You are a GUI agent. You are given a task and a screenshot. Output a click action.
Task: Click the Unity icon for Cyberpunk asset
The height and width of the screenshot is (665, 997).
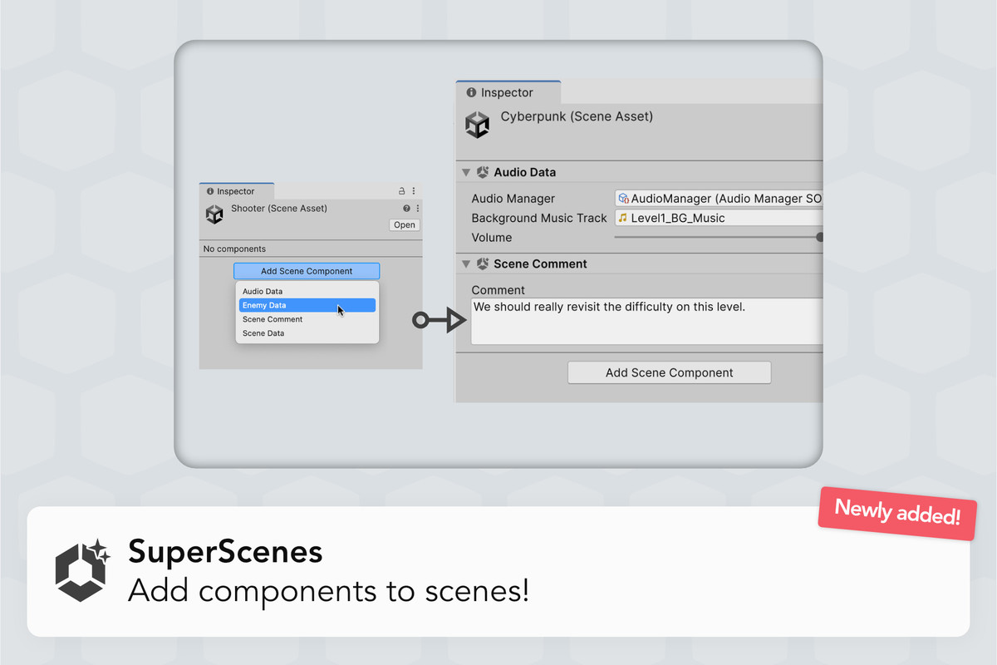pyautogui.click(x=478, y=125)
